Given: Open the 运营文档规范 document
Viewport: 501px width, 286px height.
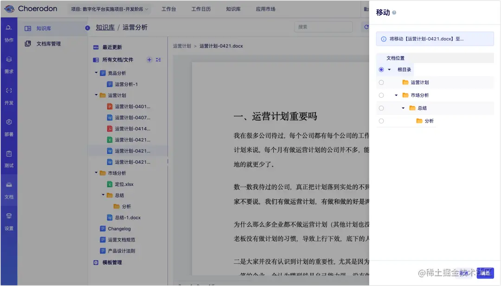Looking at the screenshot, I should [x=122, y=240].
